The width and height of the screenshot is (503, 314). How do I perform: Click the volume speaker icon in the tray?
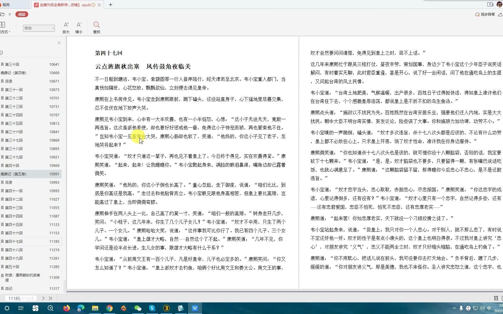482,308
